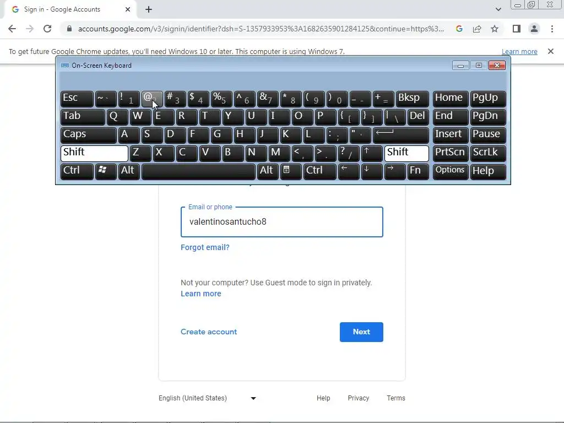
Task: Tap the context menu key
Action: coord(291,172)
